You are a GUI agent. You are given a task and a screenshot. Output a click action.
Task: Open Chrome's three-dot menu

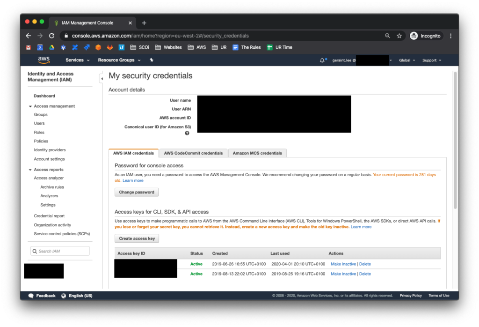pyautogui.click(x=451, y=36)
